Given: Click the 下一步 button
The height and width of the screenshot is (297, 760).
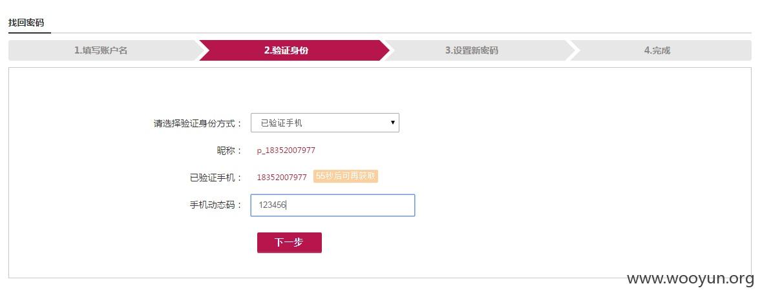Looking at the screenshot, I should tap(290, 243).
